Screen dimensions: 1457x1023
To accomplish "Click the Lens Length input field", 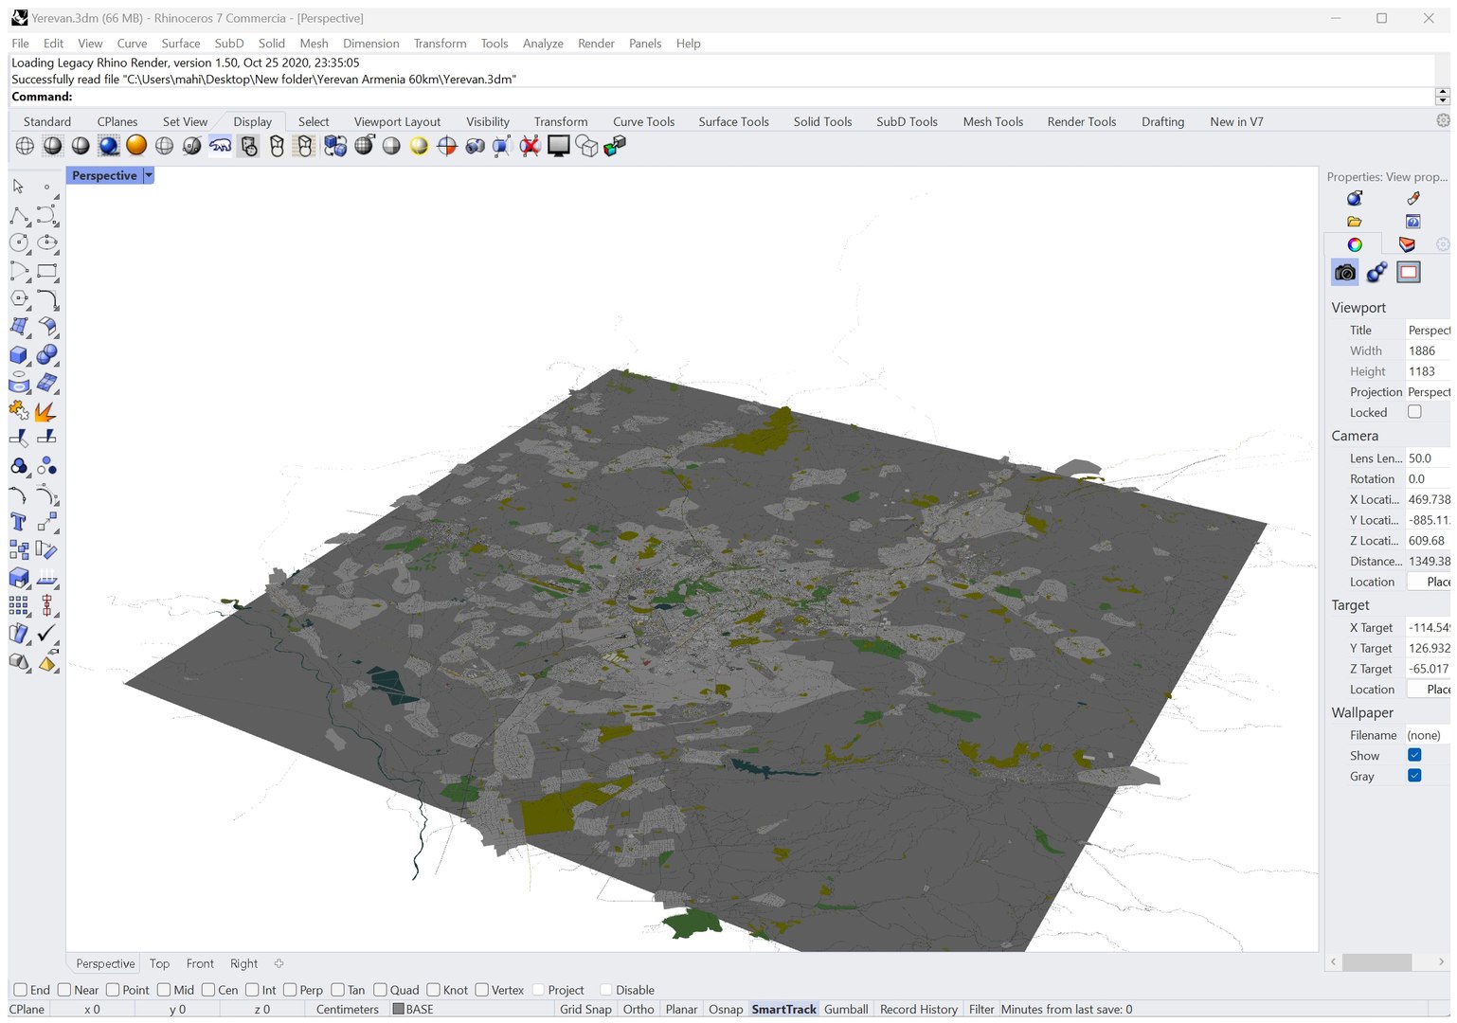I will 1428,458.
